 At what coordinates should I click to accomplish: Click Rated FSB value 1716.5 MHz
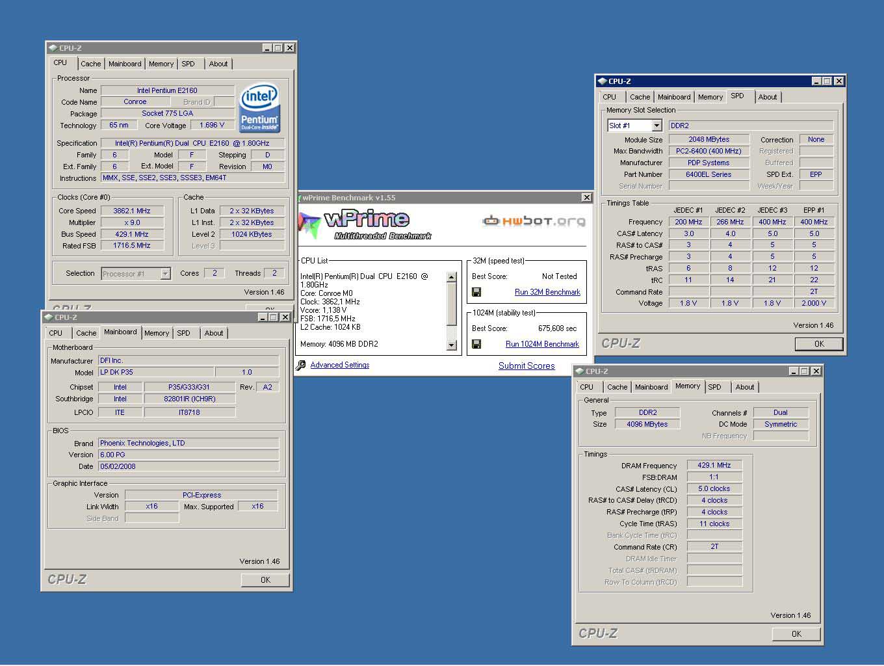pos(132,246)
